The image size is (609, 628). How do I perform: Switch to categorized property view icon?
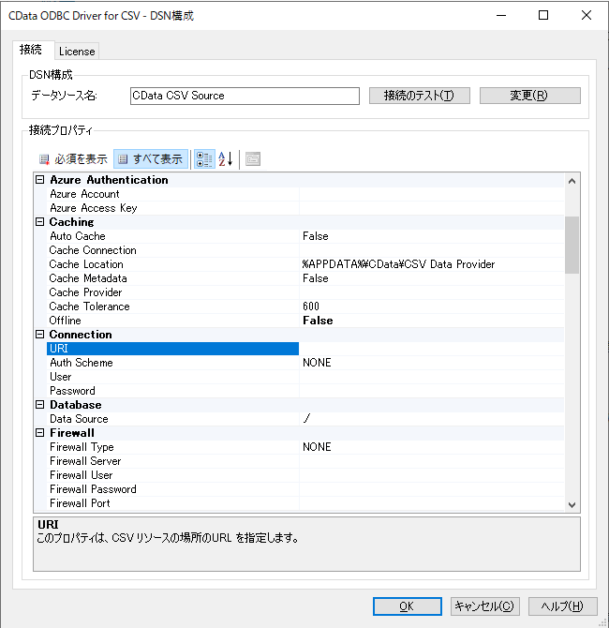[204, 159]
